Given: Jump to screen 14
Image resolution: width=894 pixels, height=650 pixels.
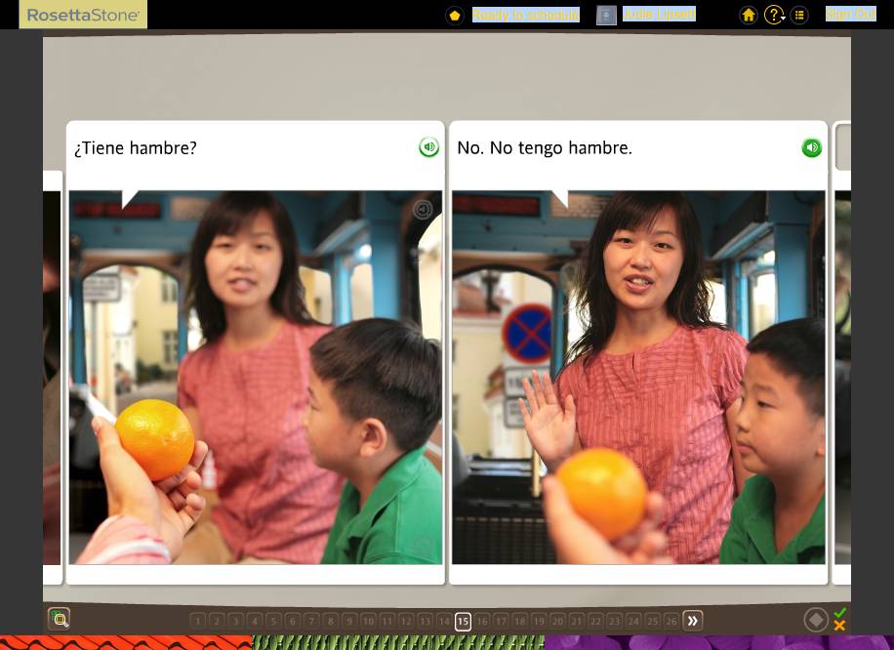Looking at the screenshot, I should pyautogui.click(x=444, y=621).
